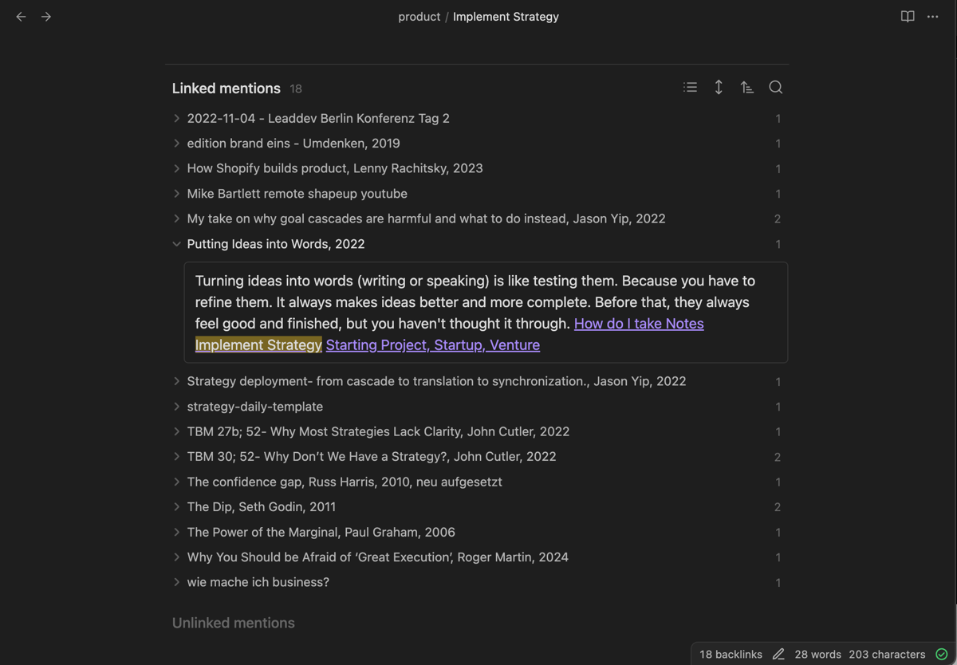Click the 18 count beside Linked mentions
This screenshot has height=665, width=957.
click(296, 89)
